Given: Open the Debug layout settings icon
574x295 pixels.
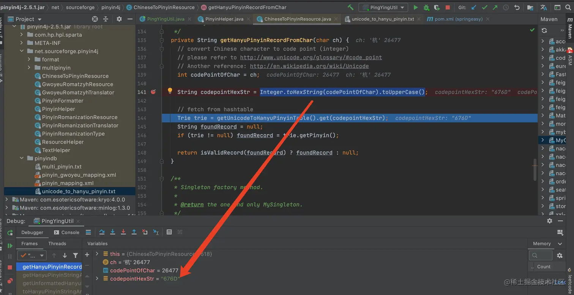Looking at the screenshot, I should (560, 232).
